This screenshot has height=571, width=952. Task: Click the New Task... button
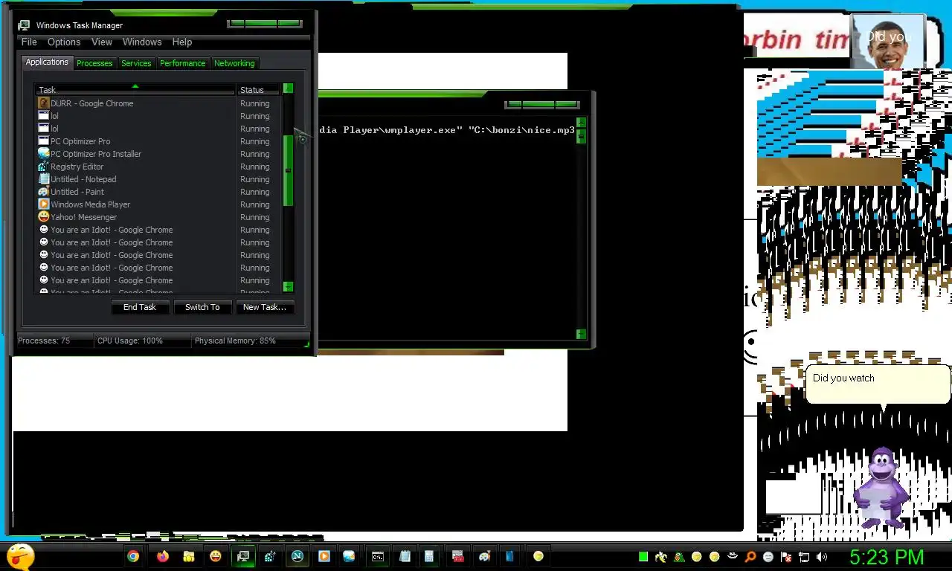tap(264, 307)
